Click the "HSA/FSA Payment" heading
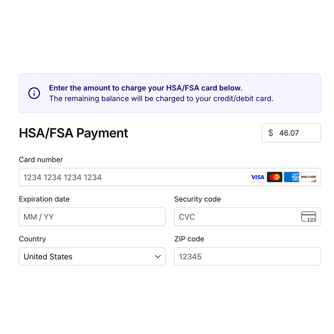This screenshot has height=334, width=334. coord(73,133)
